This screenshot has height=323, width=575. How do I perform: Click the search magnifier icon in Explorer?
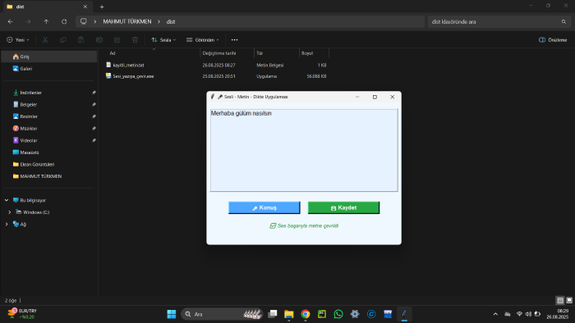click(563, 21)
